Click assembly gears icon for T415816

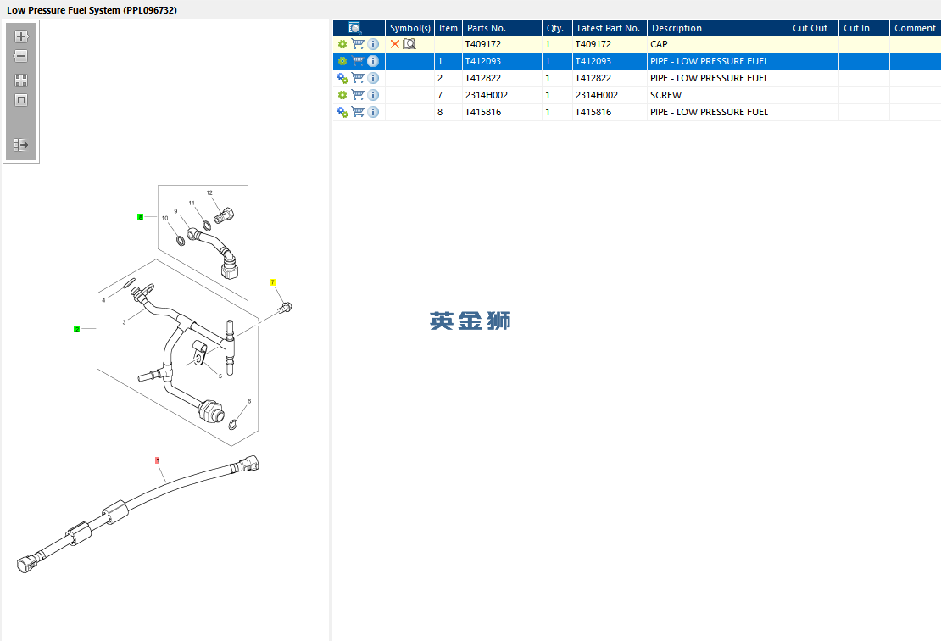pyautogui.click(x=342, y=112)
